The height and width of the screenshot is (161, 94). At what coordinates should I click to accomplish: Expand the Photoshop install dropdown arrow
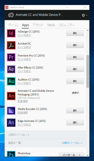[79, 155]
